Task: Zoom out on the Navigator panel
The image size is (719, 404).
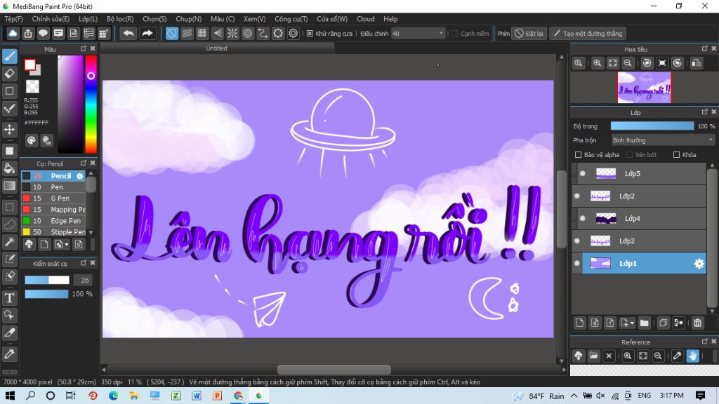Action: [x=628, y=63]
